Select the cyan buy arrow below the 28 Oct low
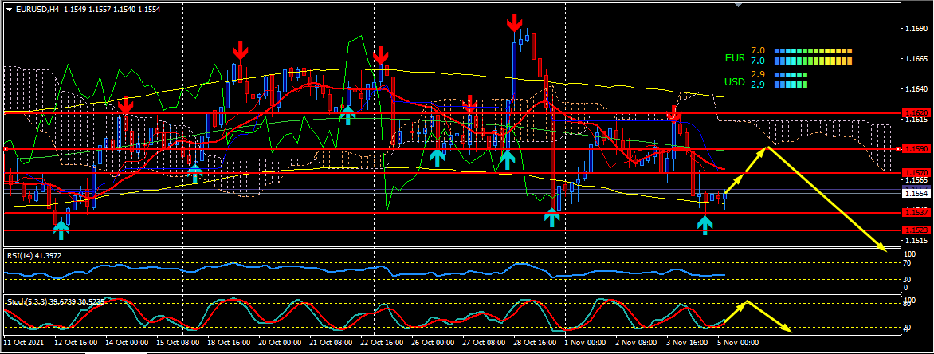The width and height of the screenshot is (934, 354). (552, 218)
